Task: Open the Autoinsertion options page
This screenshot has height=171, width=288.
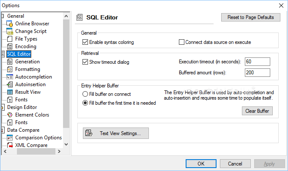Action: 30,84
